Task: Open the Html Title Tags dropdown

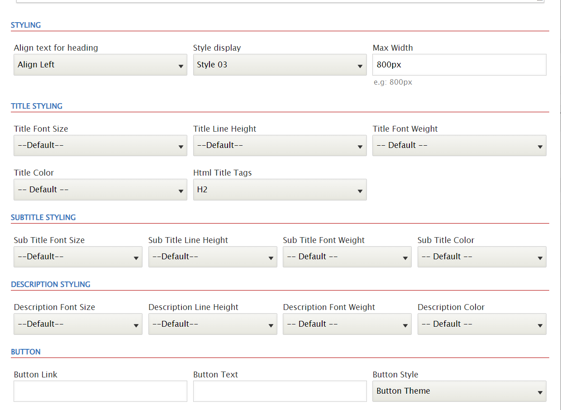Action: (280, 190)
